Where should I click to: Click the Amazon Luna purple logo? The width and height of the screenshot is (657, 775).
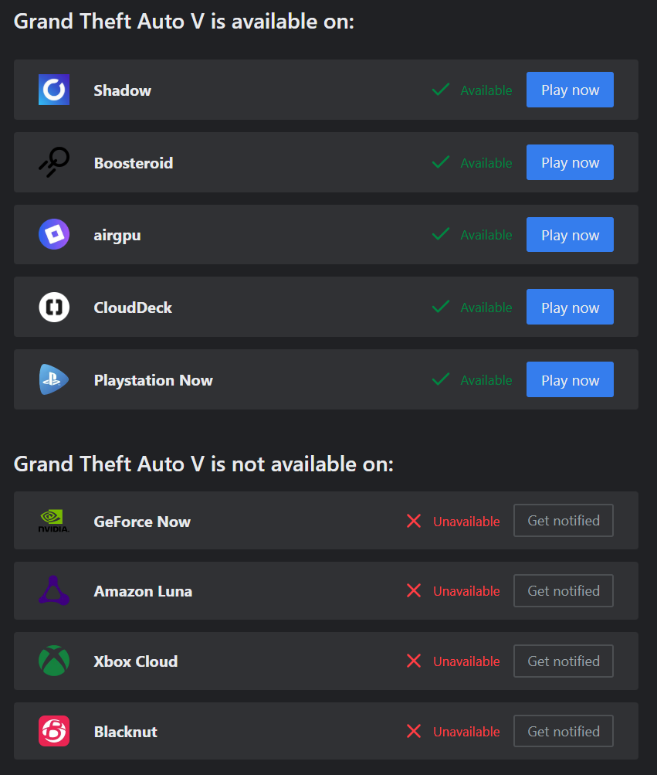coord(54,590)
